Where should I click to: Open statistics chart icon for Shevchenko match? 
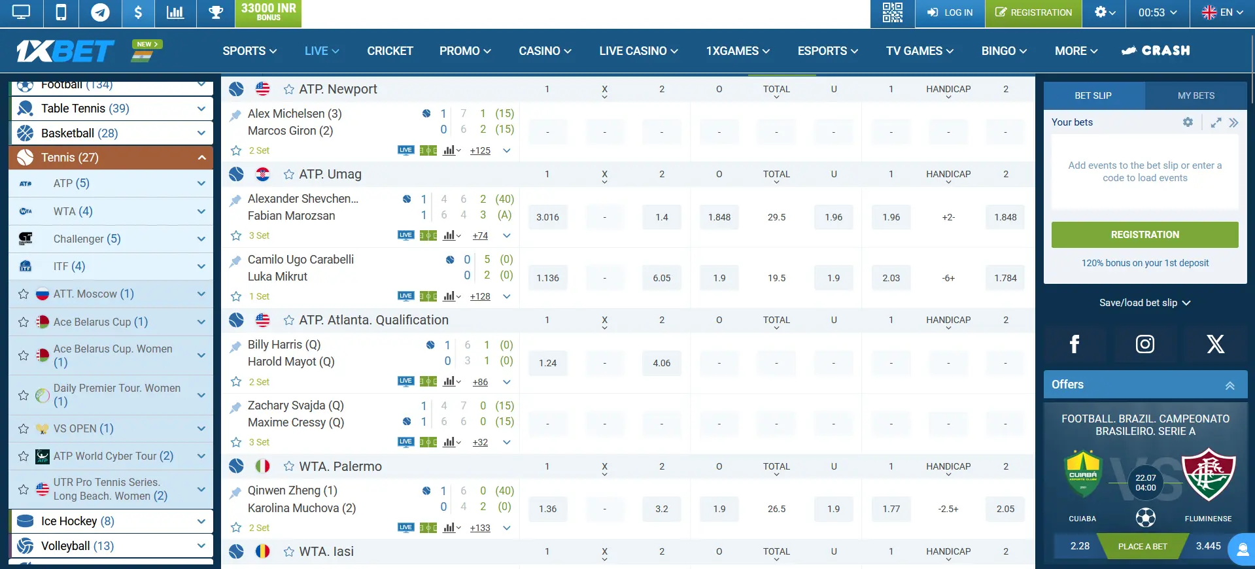pyautogui.click(x=451, y=235)
